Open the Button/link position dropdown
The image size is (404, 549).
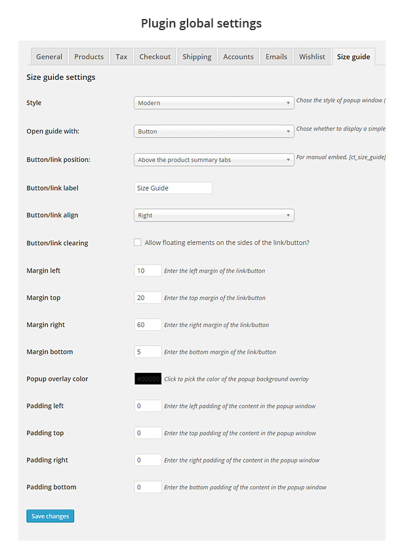point(214,160)
